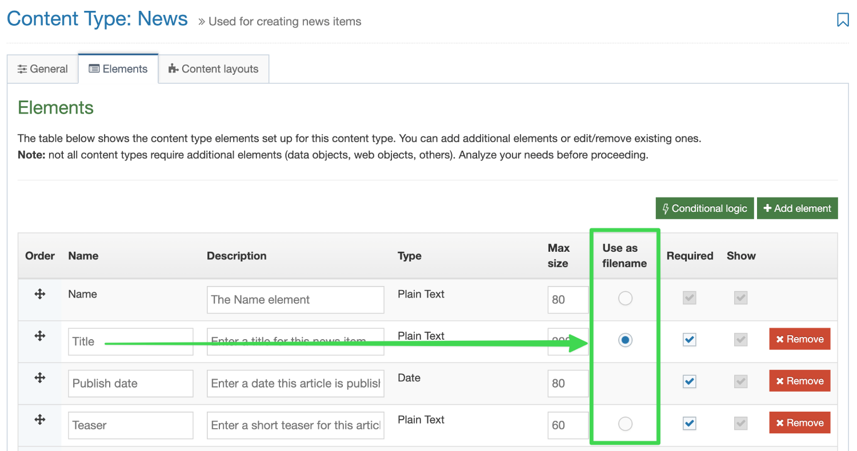This screenshot has height=451, width=857.
Task: Open the Conditional logic dialog
Action: 704,208
